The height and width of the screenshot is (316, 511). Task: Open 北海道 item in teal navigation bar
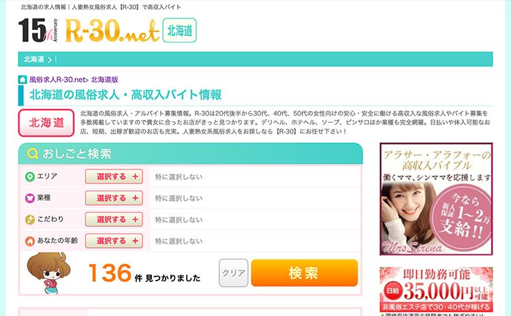point(34,59)
